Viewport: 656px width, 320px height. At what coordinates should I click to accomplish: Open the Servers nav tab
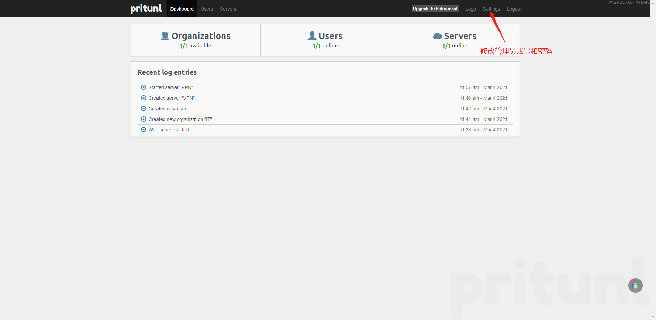[x=228, y=9]
